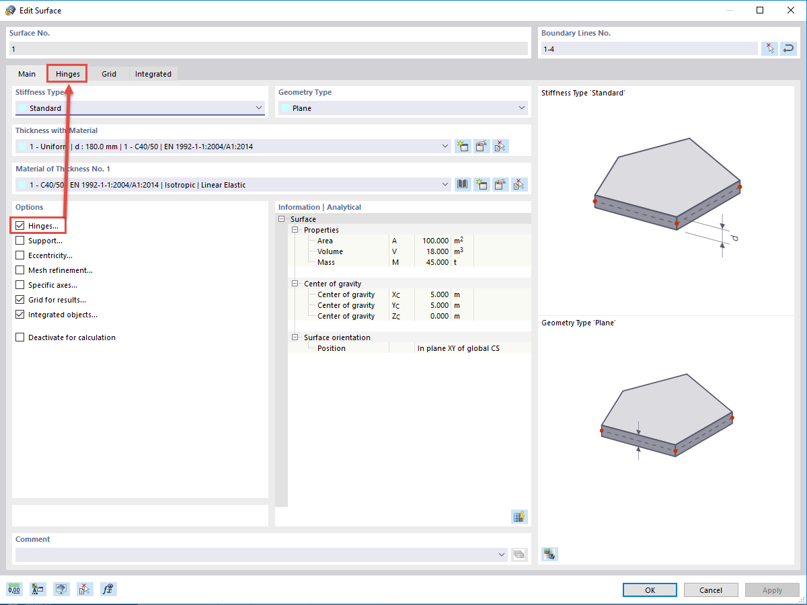Open the Geometry Type dropdown
This screenshot has width=807, height=605.
521,108
